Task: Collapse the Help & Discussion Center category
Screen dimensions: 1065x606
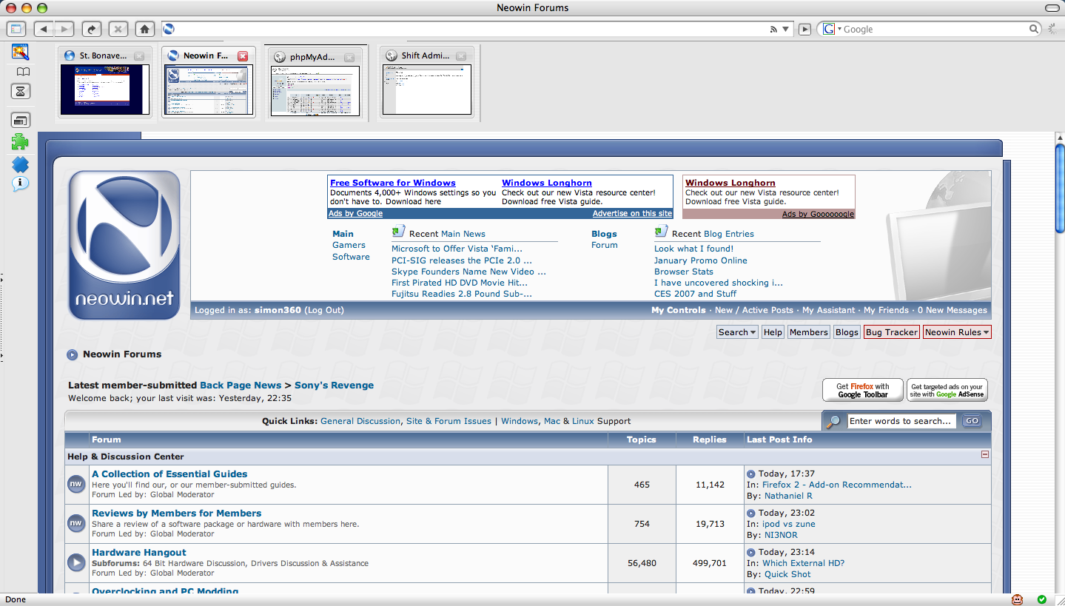Action: pos(984,454)
